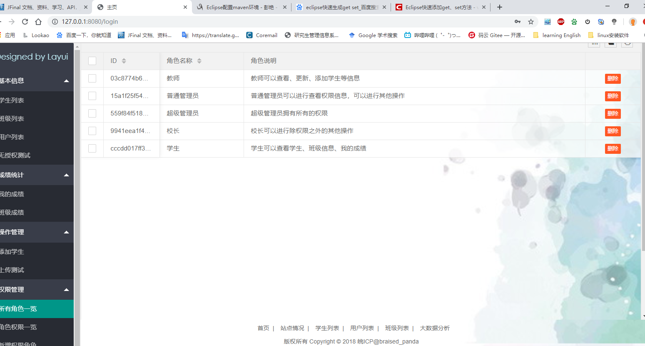
Task: Open the ABP adblock extension icon
Action: pos(560,21)
